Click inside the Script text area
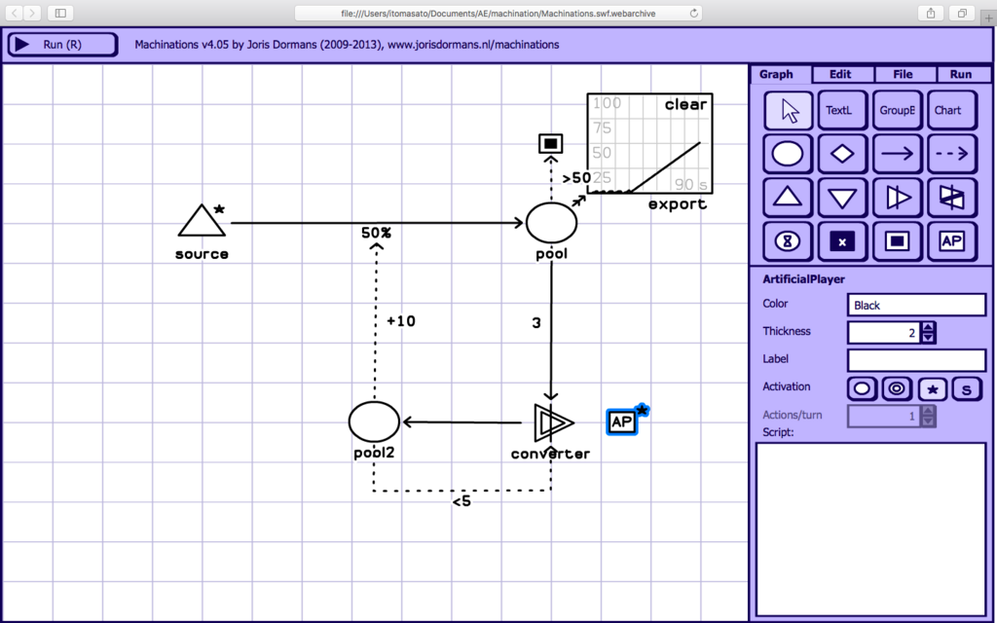This screenshot has width=997, height=623. point(870,530)
